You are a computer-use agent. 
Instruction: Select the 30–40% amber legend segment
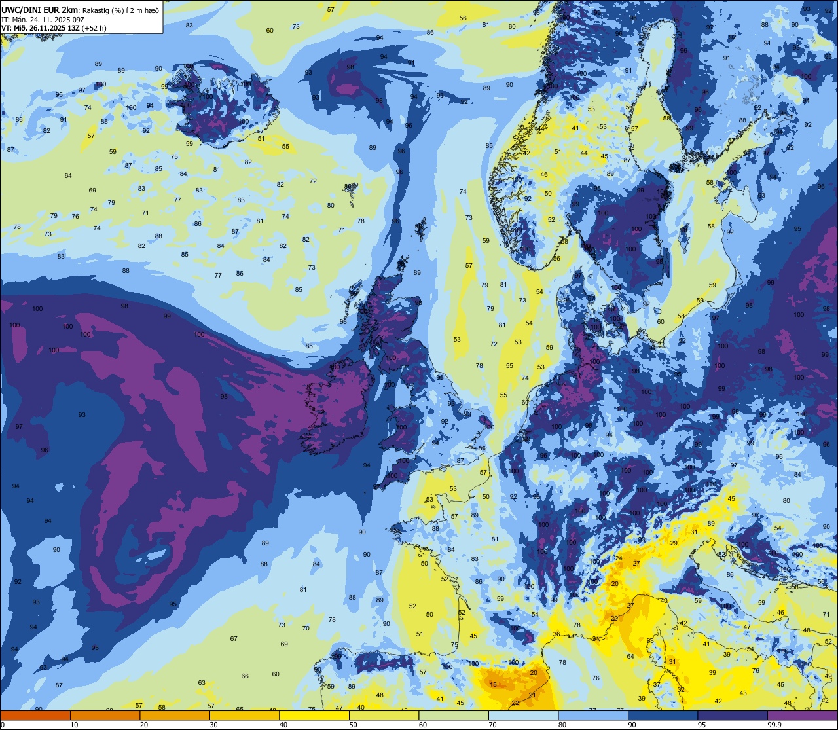click(244, 715)
